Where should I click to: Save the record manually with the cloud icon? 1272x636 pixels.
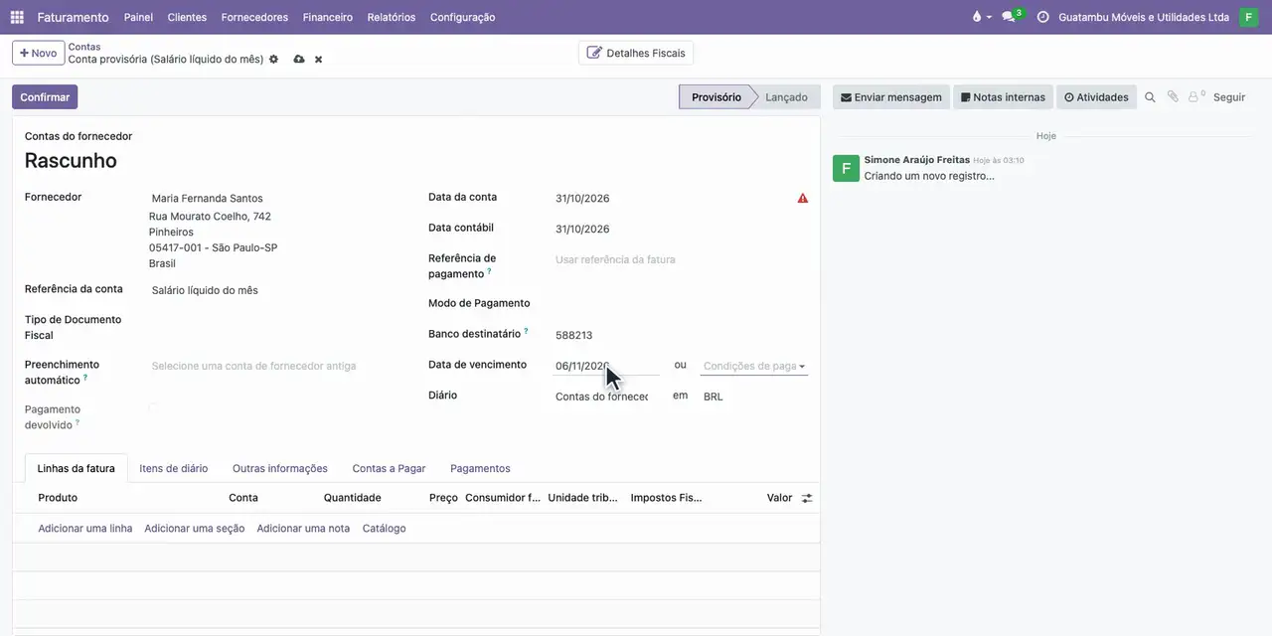(299, 60)
